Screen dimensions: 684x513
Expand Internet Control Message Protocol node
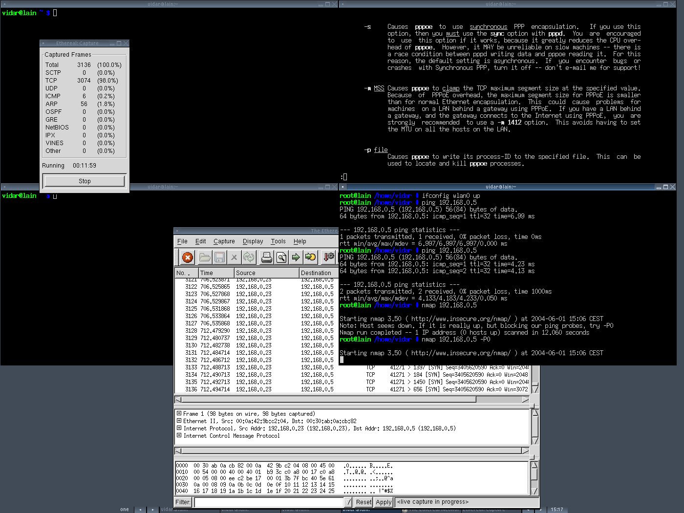[179, 435]
